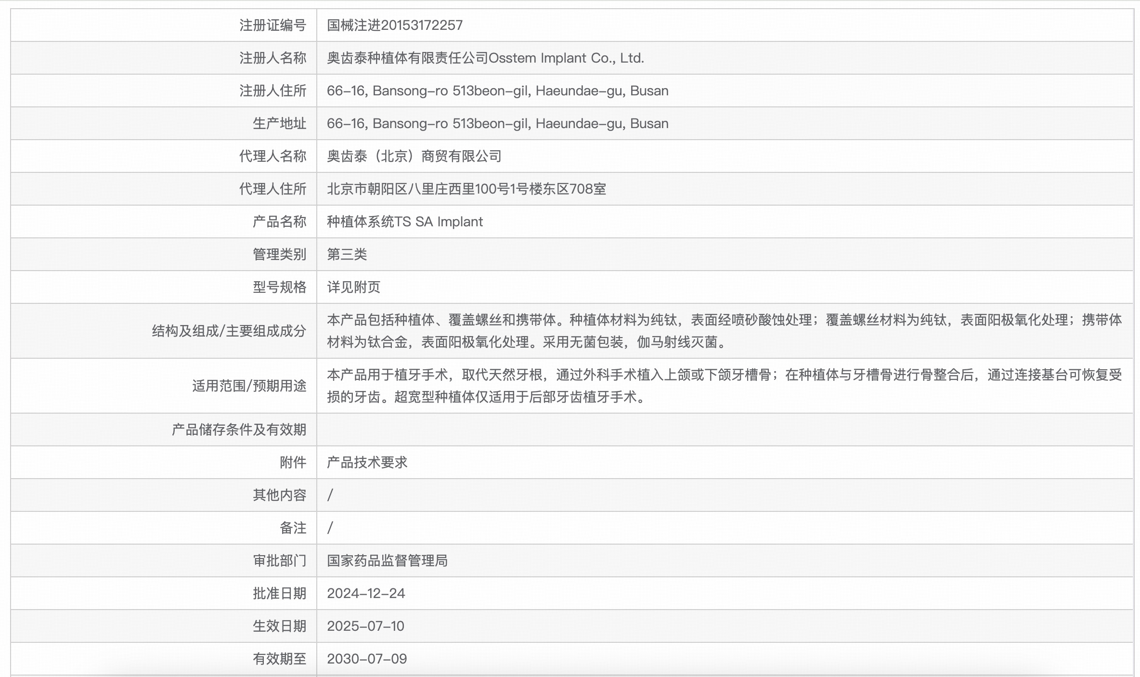
Task: Click the 产品储存条件及有效期 row label
Action: [x=239, y=430]
